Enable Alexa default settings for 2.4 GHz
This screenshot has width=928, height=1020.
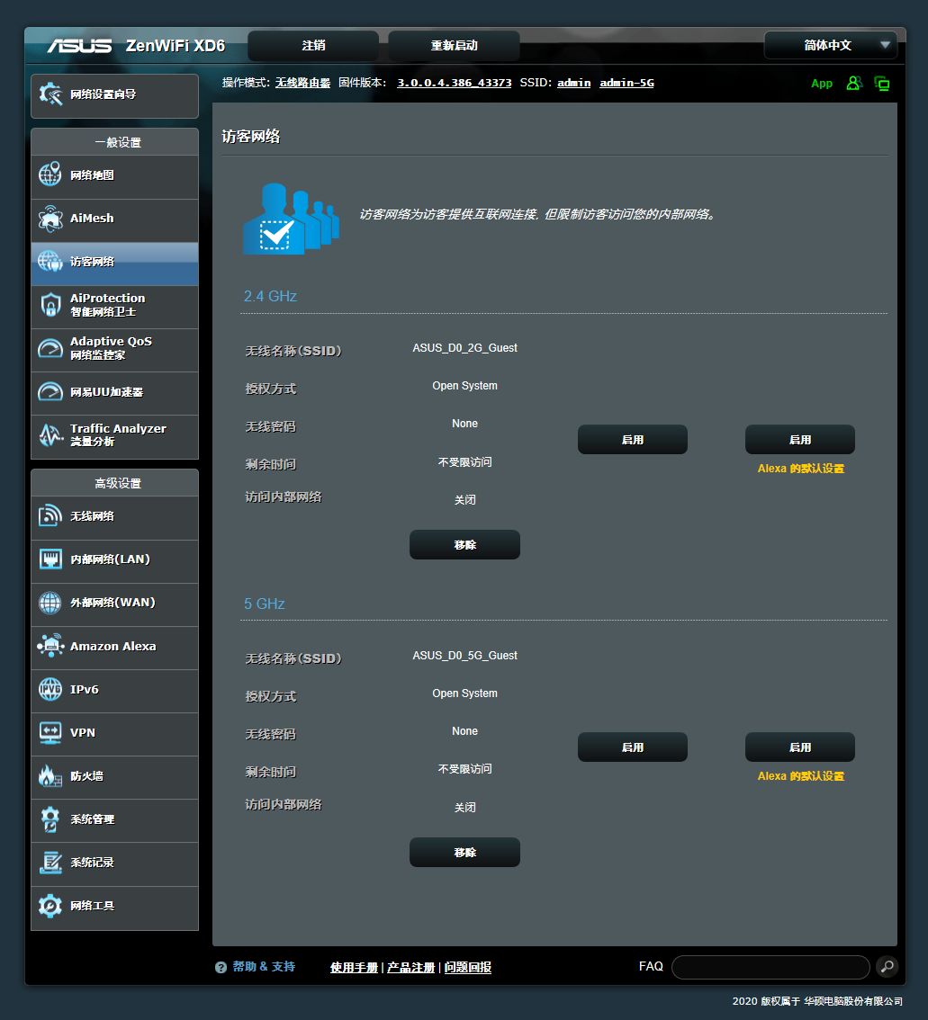[800, 440]
